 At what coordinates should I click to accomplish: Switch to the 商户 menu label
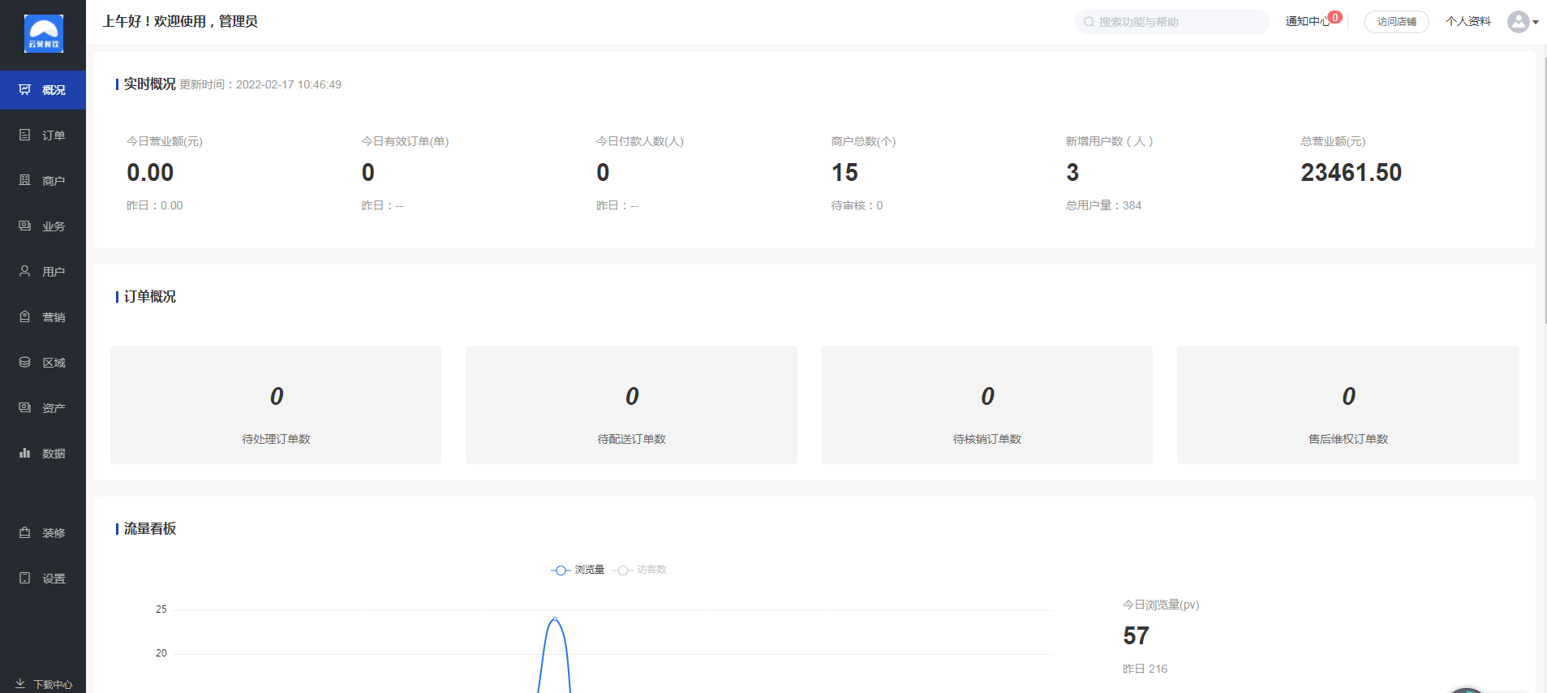pyautogui.click(x=54, y=181)
